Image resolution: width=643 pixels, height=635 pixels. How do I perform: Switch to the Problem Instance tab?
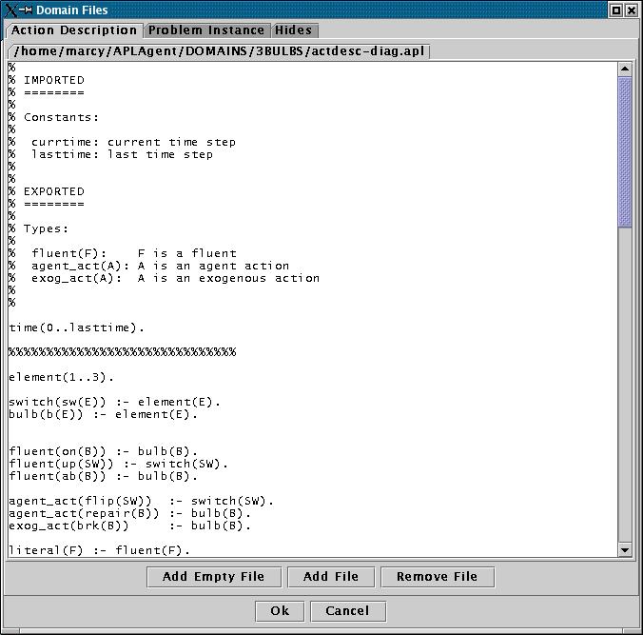(208, 30)
